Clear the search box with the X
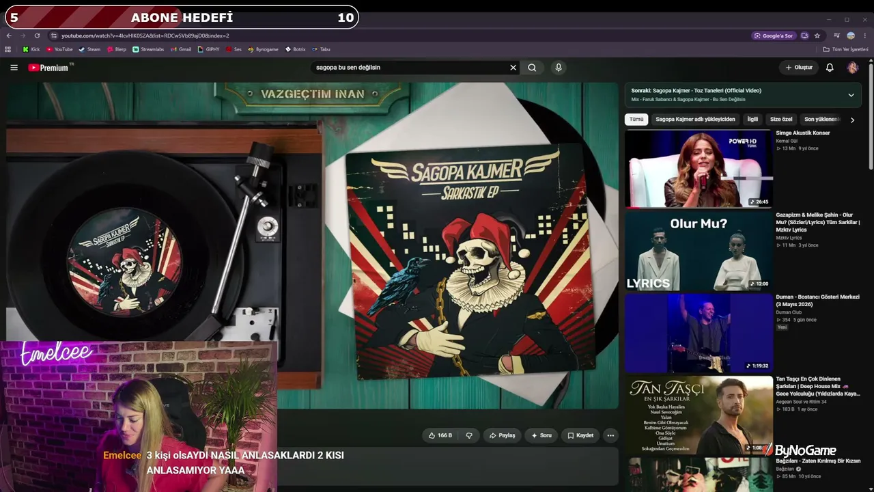This screenshot has height=492, width=874. coord(513,68)
